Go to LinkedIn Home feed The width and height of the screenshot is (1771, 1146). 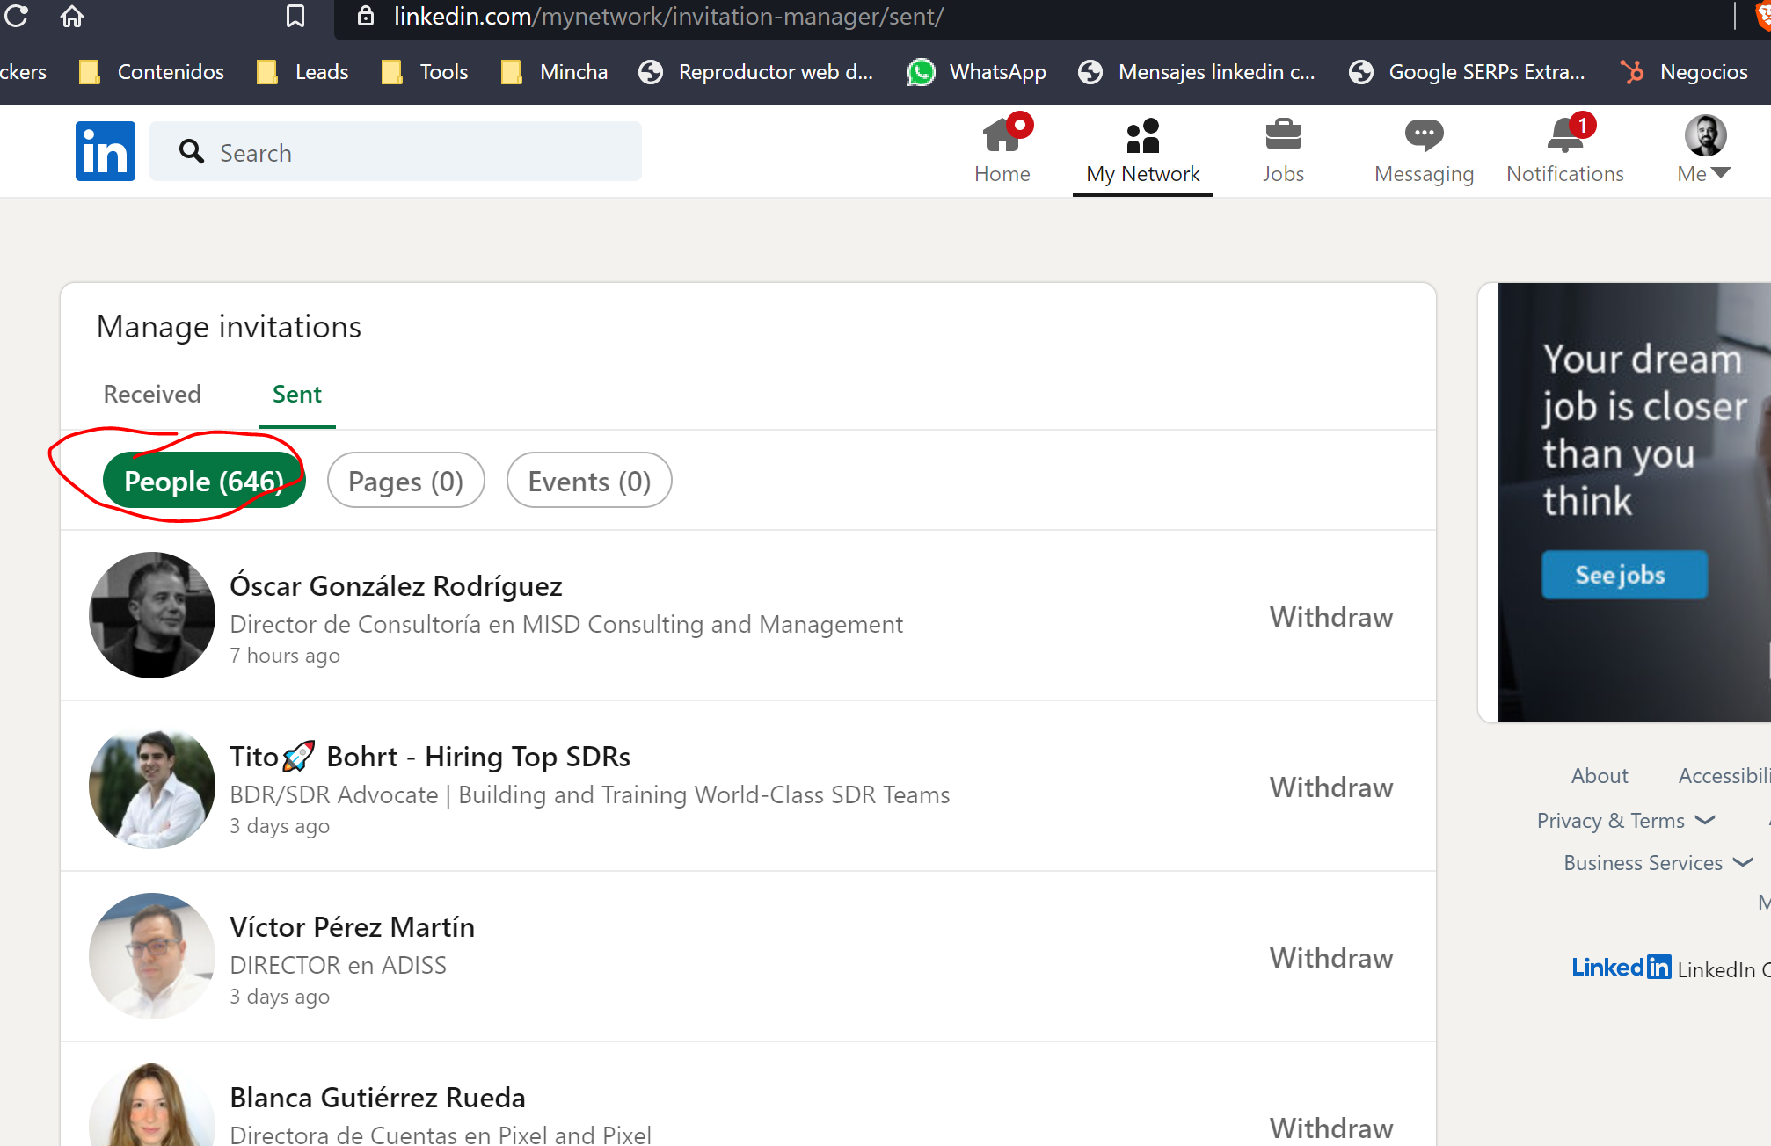tap(1002, 150)
